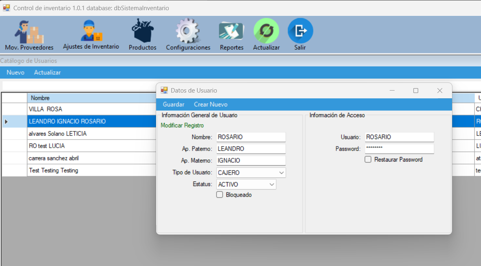481x266 pixels.
Task: Expand the Tipo de Usuario dropdown
Action: pyautogui.click(x=281, y=173)
